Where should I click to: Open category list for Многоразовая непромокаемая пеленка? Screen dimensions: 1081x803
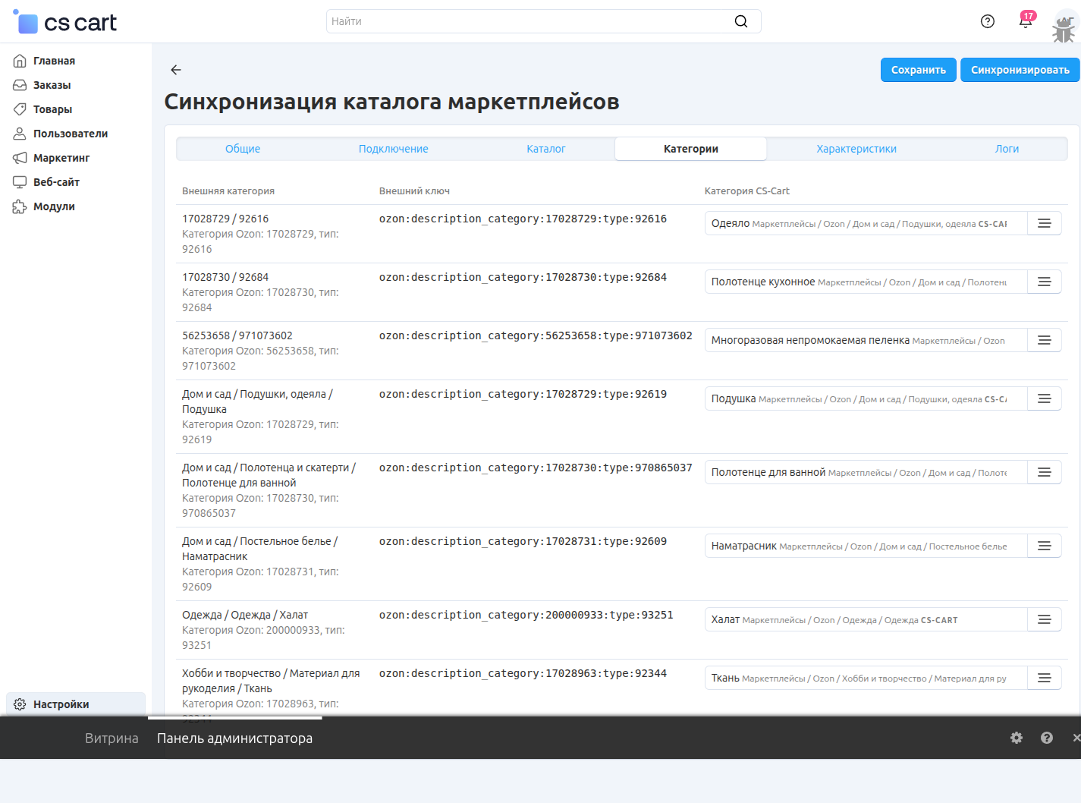pos(1045,340)
